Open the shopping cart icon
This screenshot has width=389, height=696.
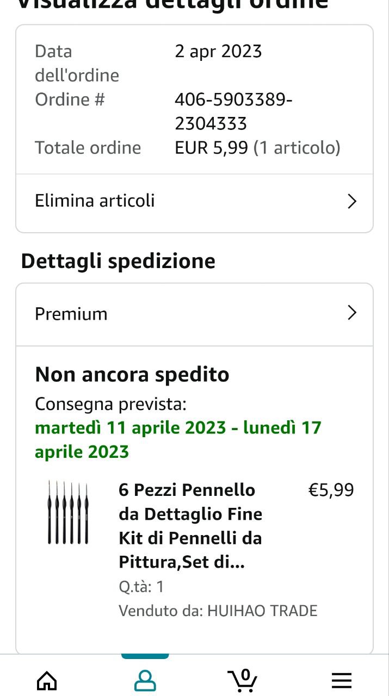click(242, 681)
